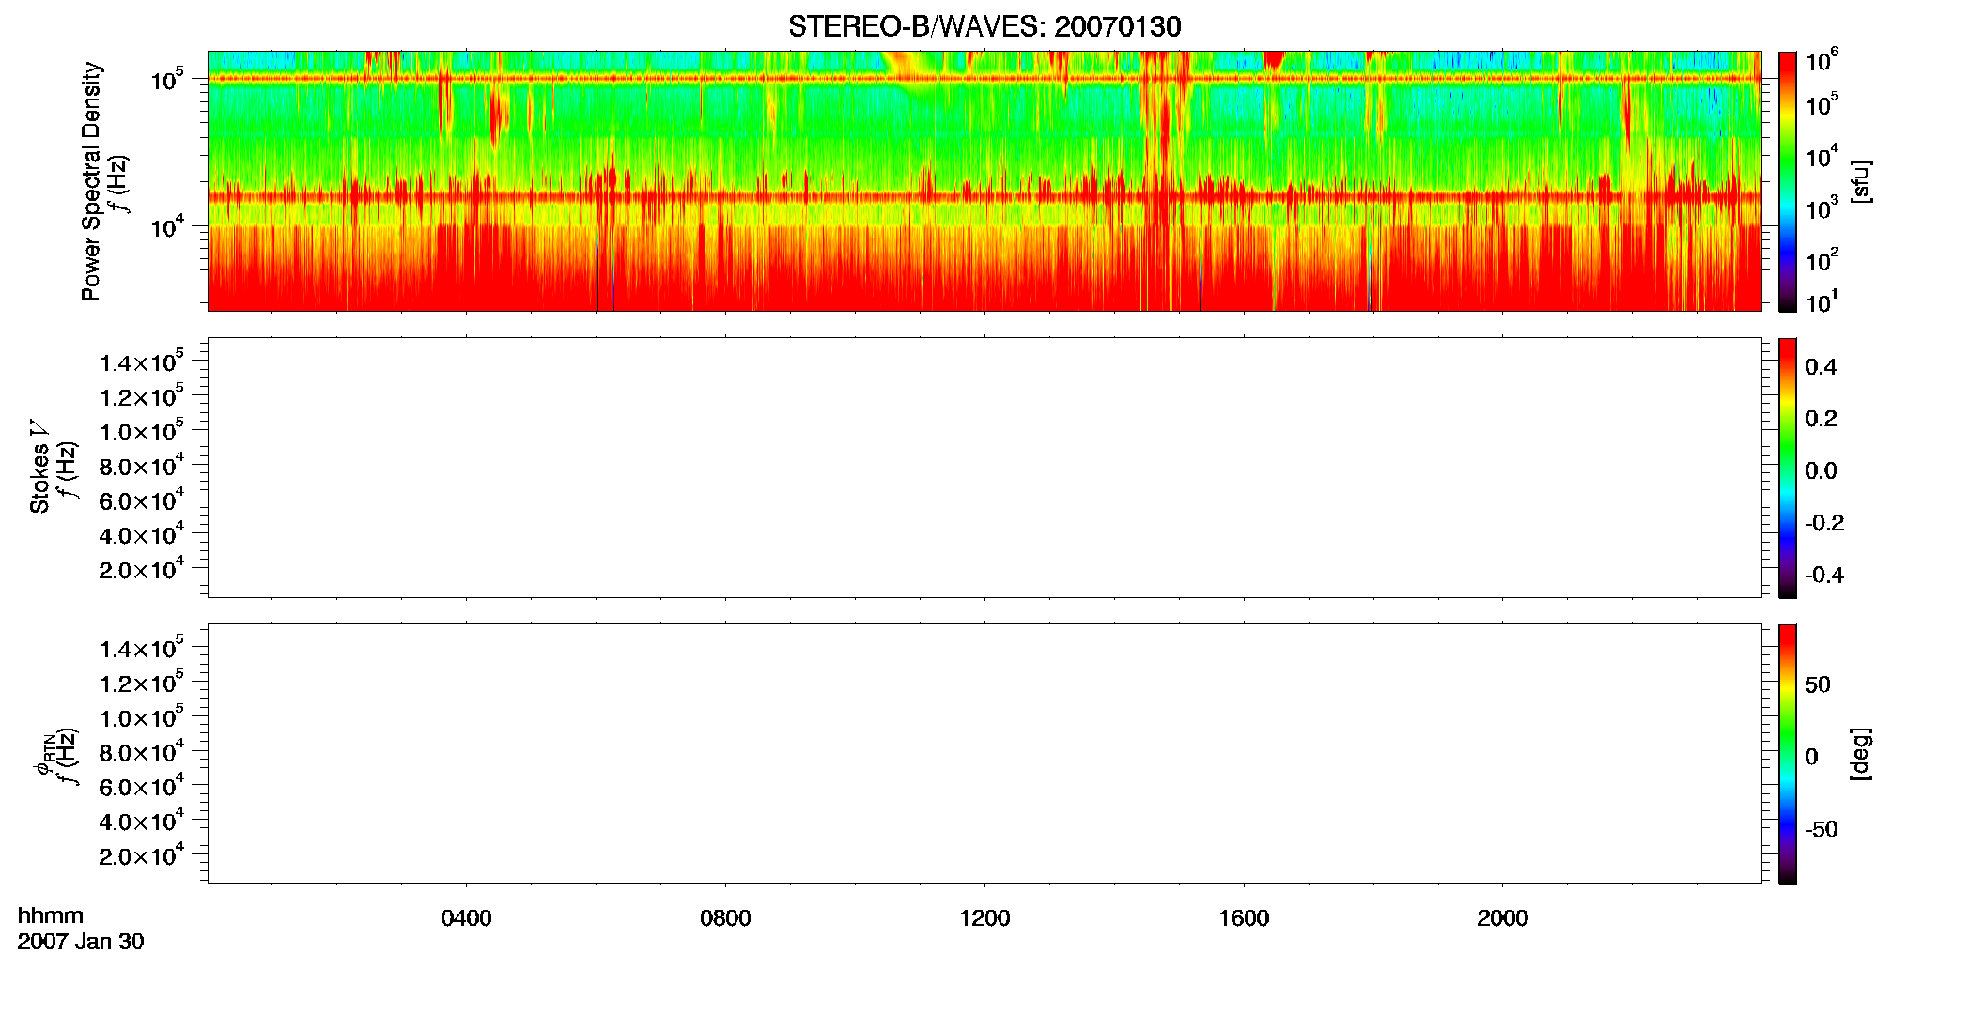Click the hhmm time format label

click(51, 915)
